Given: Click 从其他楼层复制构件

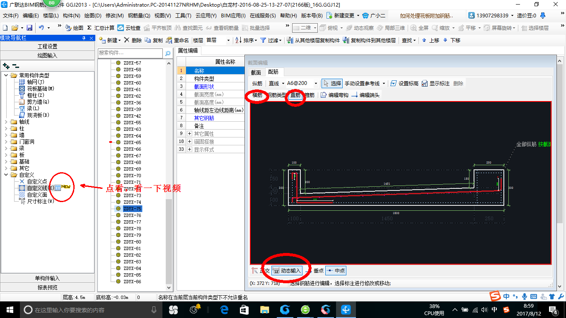Looking at the screenshot, I should tap(314, 40).
